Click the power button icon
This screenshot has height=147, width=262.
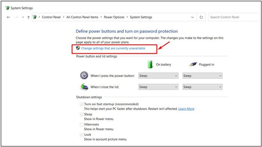point(84,76)
